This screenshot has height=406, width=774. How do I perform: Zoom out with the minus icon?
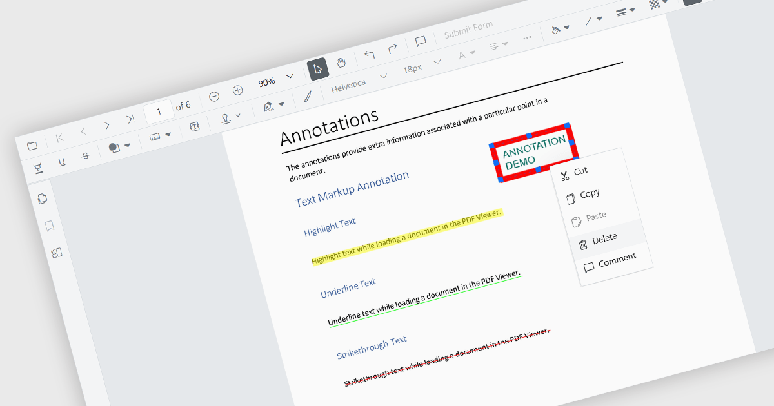[x=214, y=96]
